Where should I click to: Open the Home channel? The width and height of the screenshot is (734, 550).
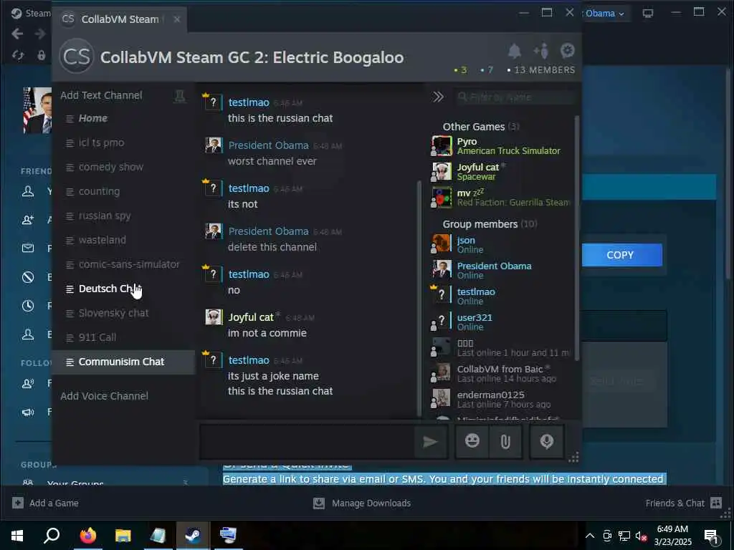pos(123,118)
